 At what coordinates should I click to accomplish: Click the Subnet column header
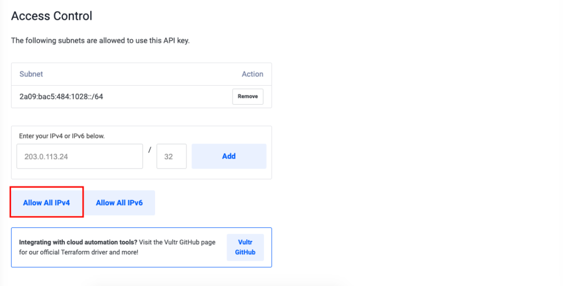coord(31,74)
